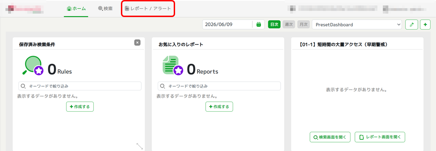Click 作成する in お気に入りのレポート panel

219,106
